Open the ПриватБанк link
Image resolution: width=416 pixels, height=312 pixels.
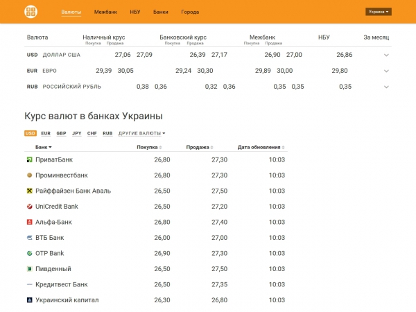pos(54,159)
